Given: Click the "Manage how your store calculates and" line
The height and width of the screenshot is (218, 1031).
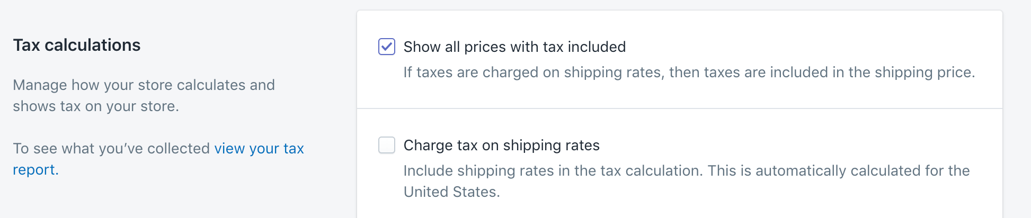Looking at the screenshot, I should tap(144, 85).
